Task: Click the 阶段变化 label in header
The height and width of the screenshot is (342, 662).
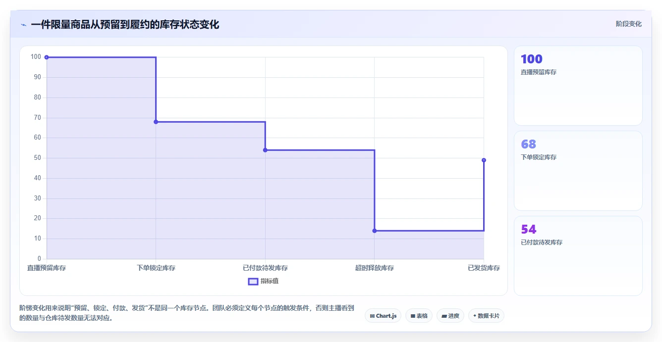Action: [x=628, y=24]
